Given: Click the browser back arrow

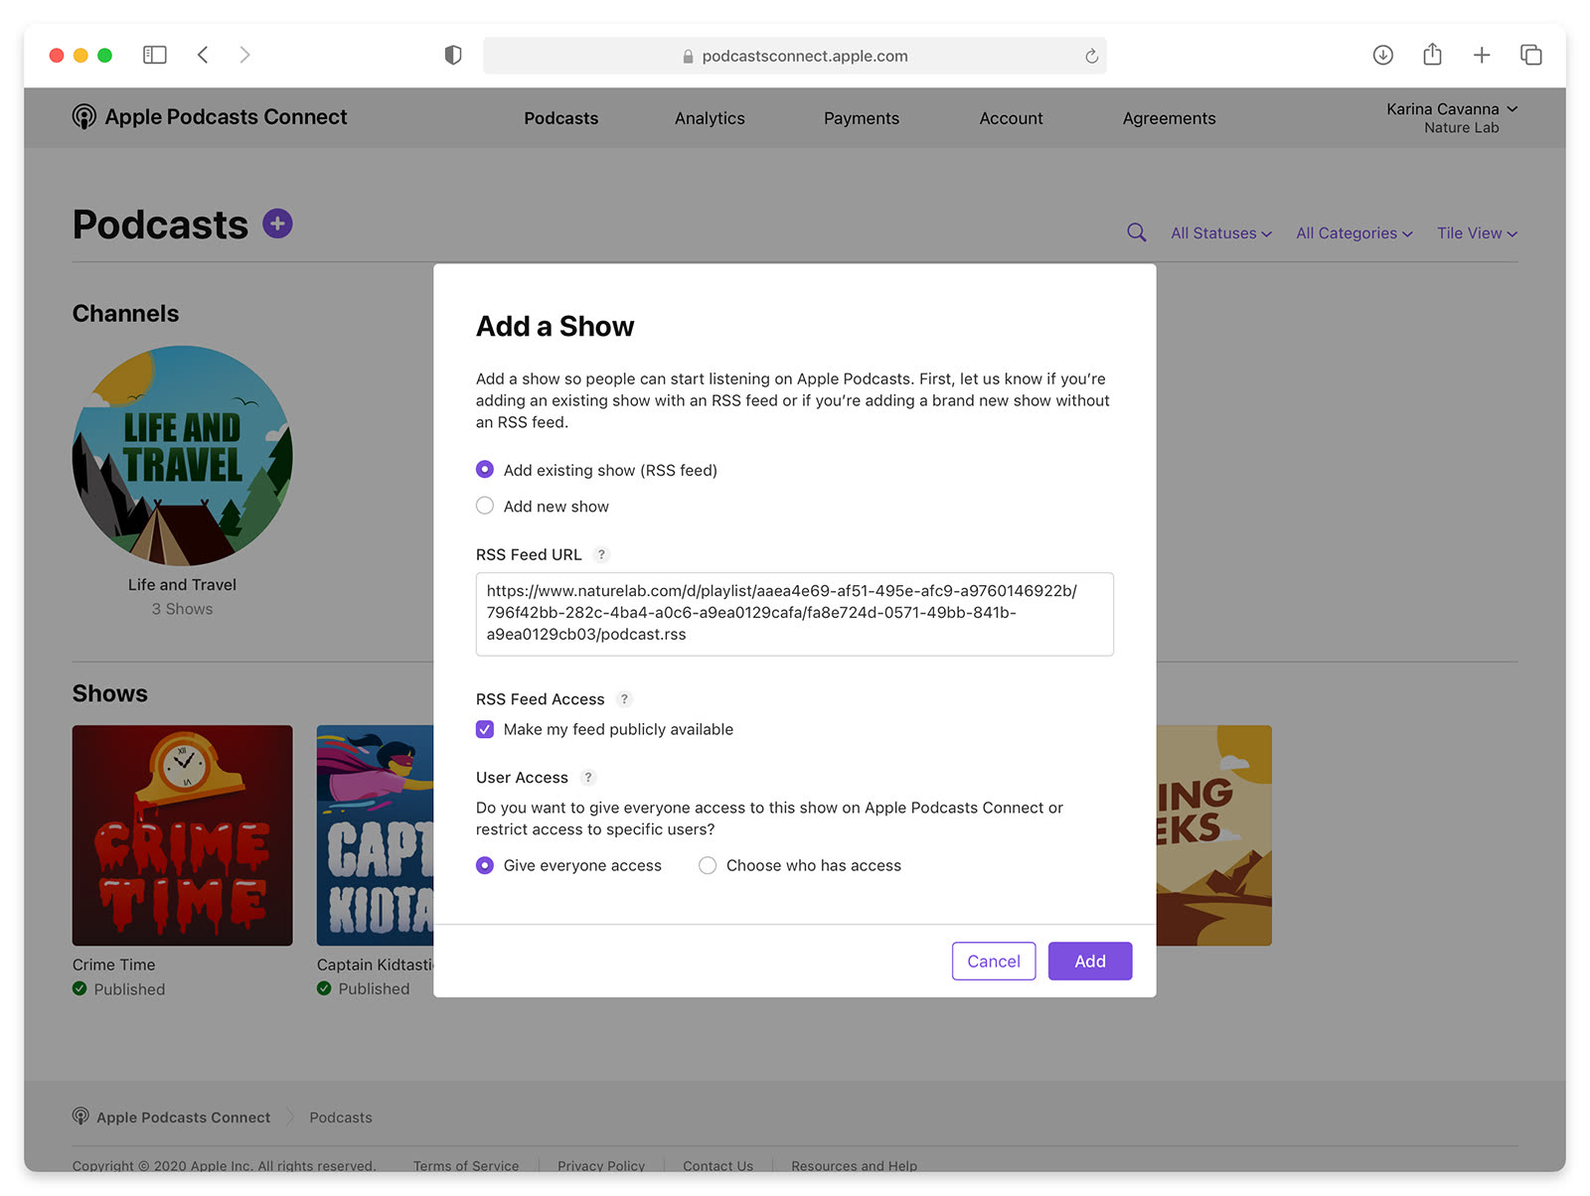Looking at the screenshot, I should tap(203, 55).
